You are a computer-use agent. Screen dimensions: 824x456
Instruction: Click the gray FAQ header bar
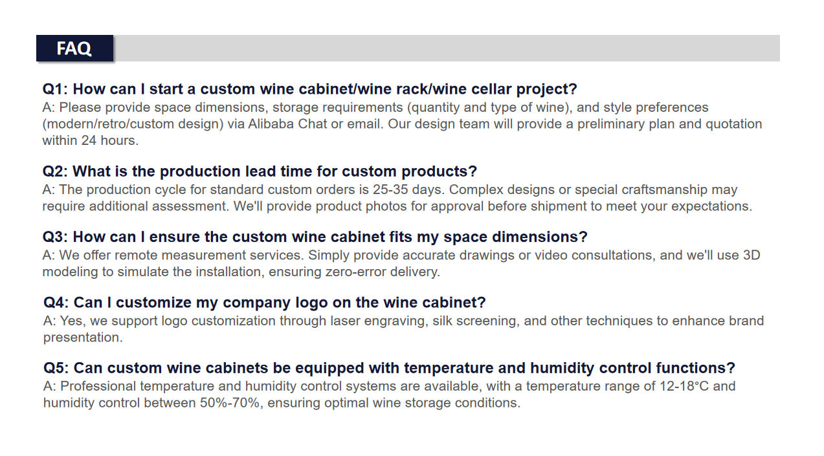tap(408, 49)
